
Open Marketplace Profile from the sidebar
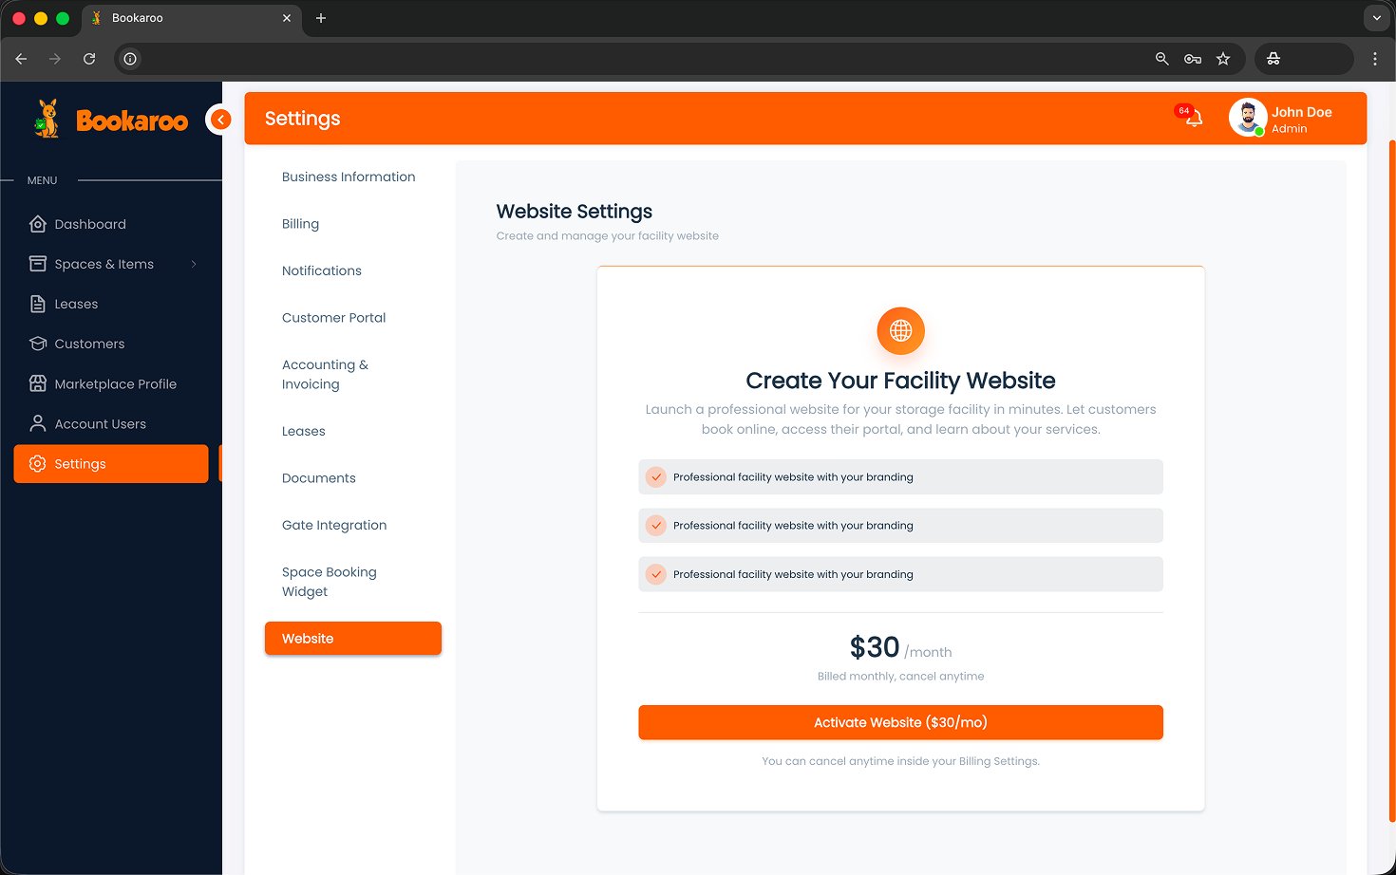(x=38, y=383)
